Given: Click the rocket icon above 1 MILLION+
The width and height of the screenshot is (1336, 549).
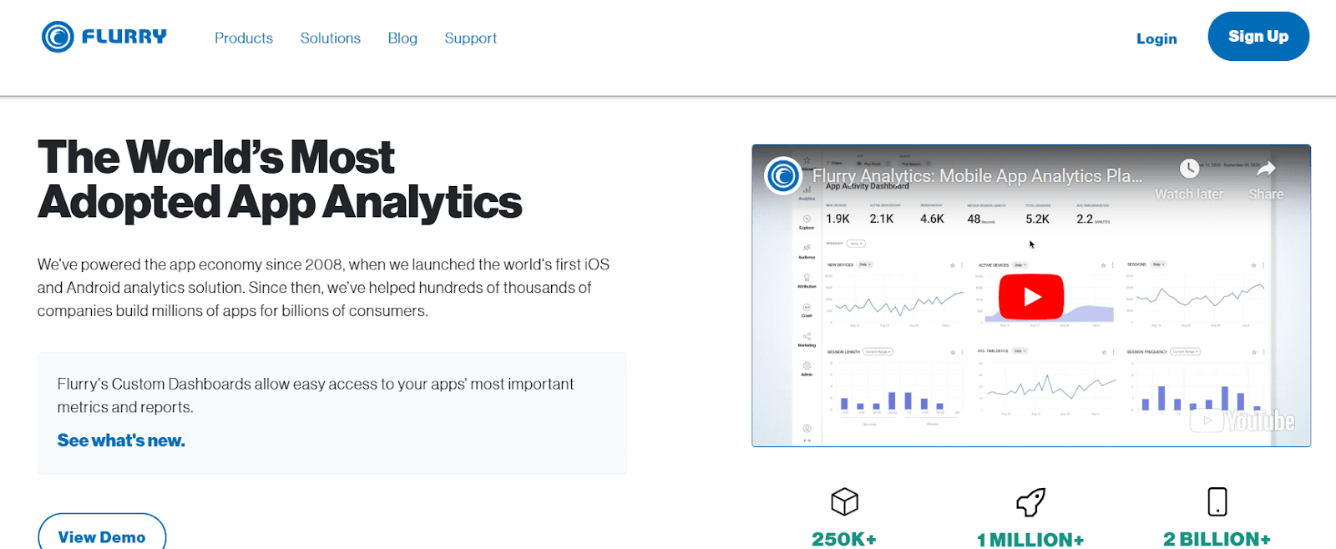Looking at the screenshot, I should coord(1030,501).
